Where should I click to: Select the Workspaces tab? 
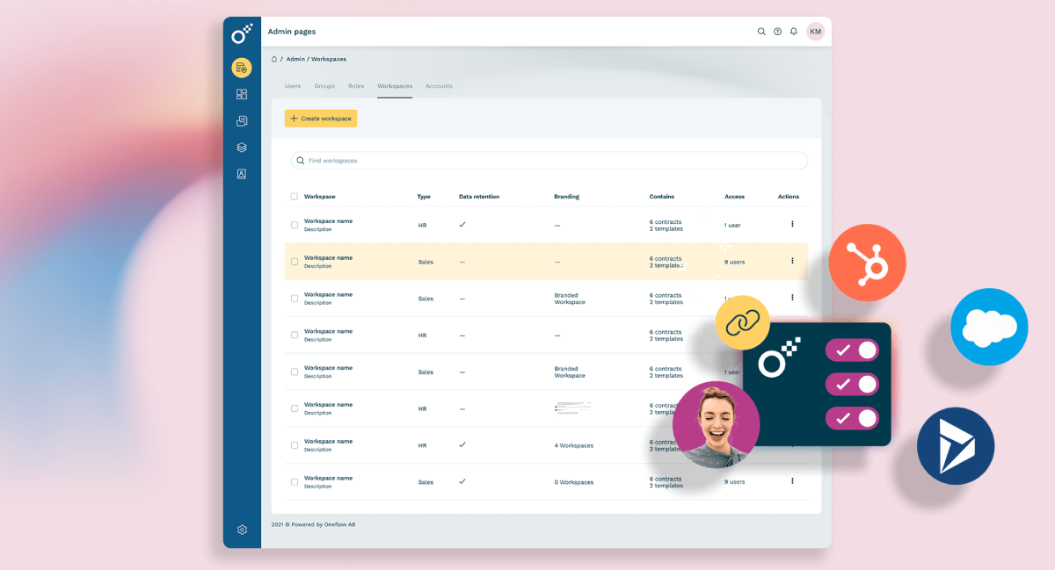point(395,86)
